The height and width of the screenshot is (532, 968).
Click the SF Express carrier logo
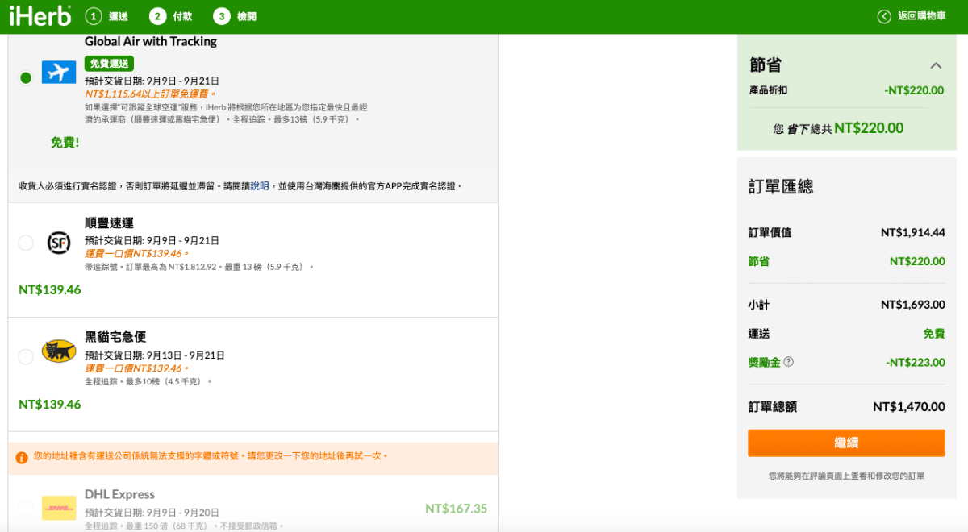tap(59, 242)
